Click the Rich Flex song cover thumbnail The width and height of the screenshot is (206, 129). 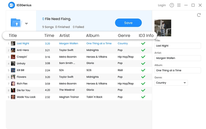coord(13,84)
